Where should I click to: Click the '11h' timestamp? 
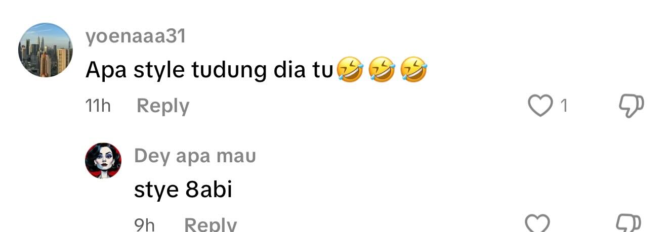pyautogui.click(x=98, y=106)
